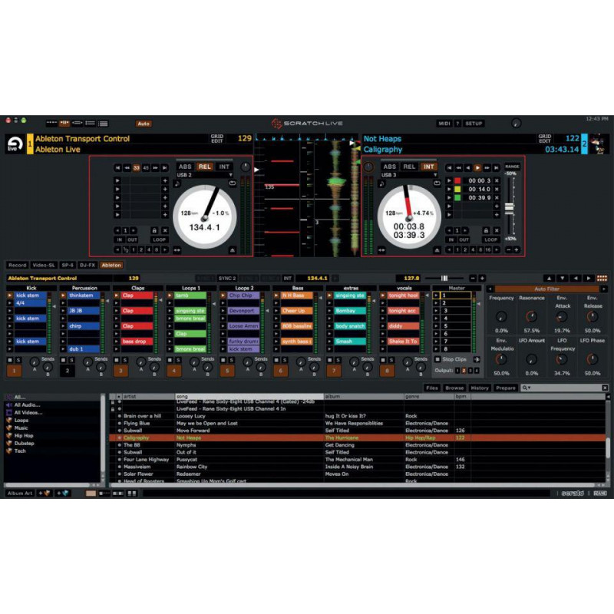614x614 pixels.
Task: Open the Loops crate
Action: [x=21, y=420]
